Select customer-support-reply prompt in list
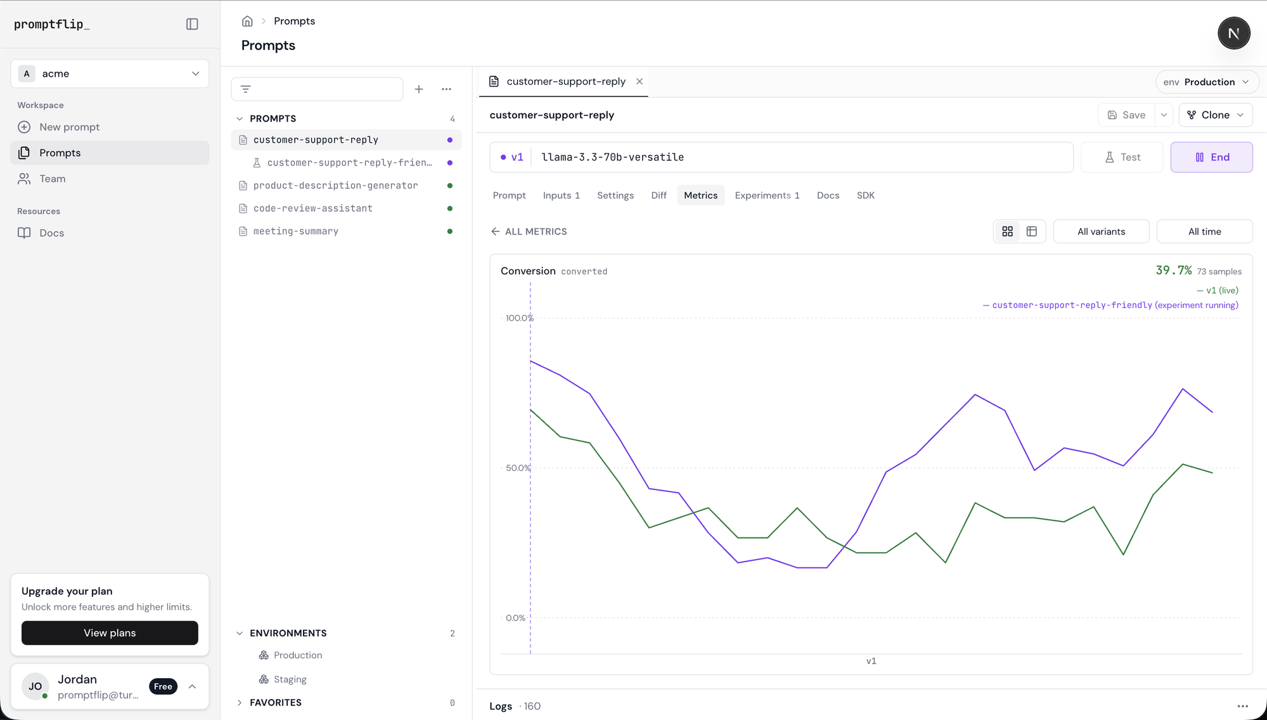 pyautogui.click(x=346, y=140)
